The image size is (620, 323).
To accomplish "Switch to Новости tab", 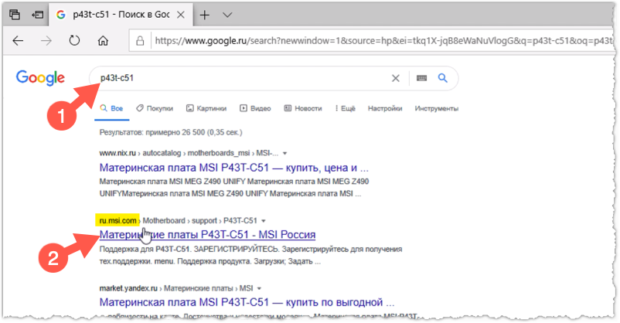I will [303, 108].
